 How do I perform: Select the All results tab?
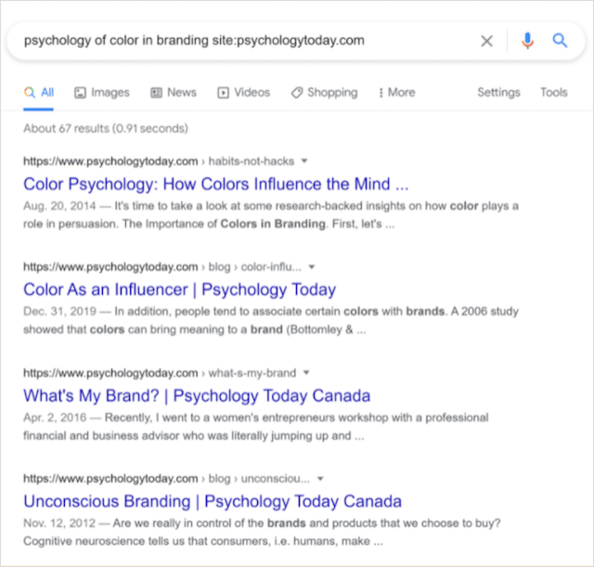[39, 93]
